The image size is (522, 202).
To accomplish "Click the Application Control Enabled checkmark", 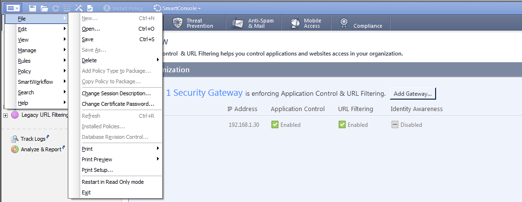I will (275, 125).
